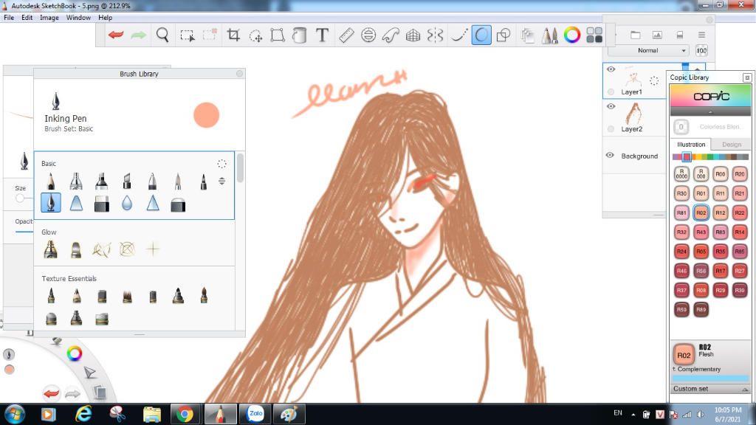756x425 pixels.
Task: Open the Edit menu
Action: pyautogui.click(x=27, y=18)
